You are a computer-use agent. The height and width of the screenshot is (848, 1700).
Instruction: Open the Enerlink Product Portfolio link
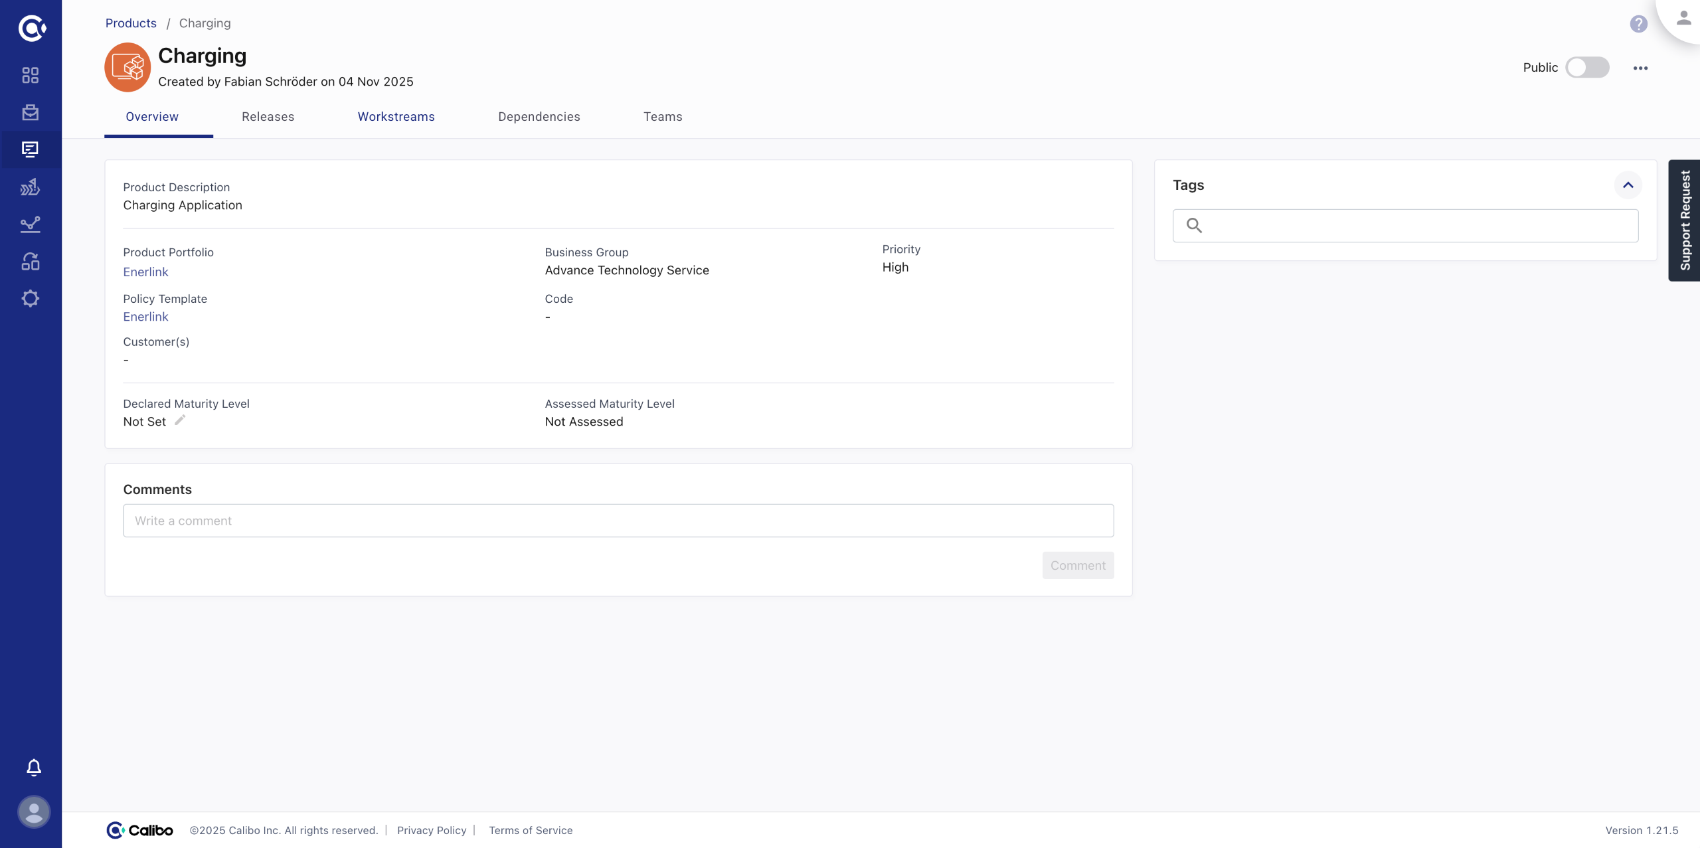click(145, 272)
